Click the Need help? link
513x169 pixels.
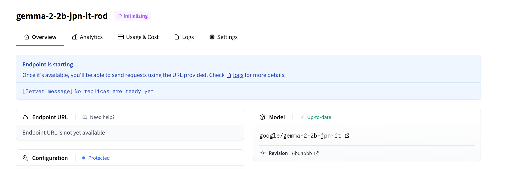click(x=102, y=117)
